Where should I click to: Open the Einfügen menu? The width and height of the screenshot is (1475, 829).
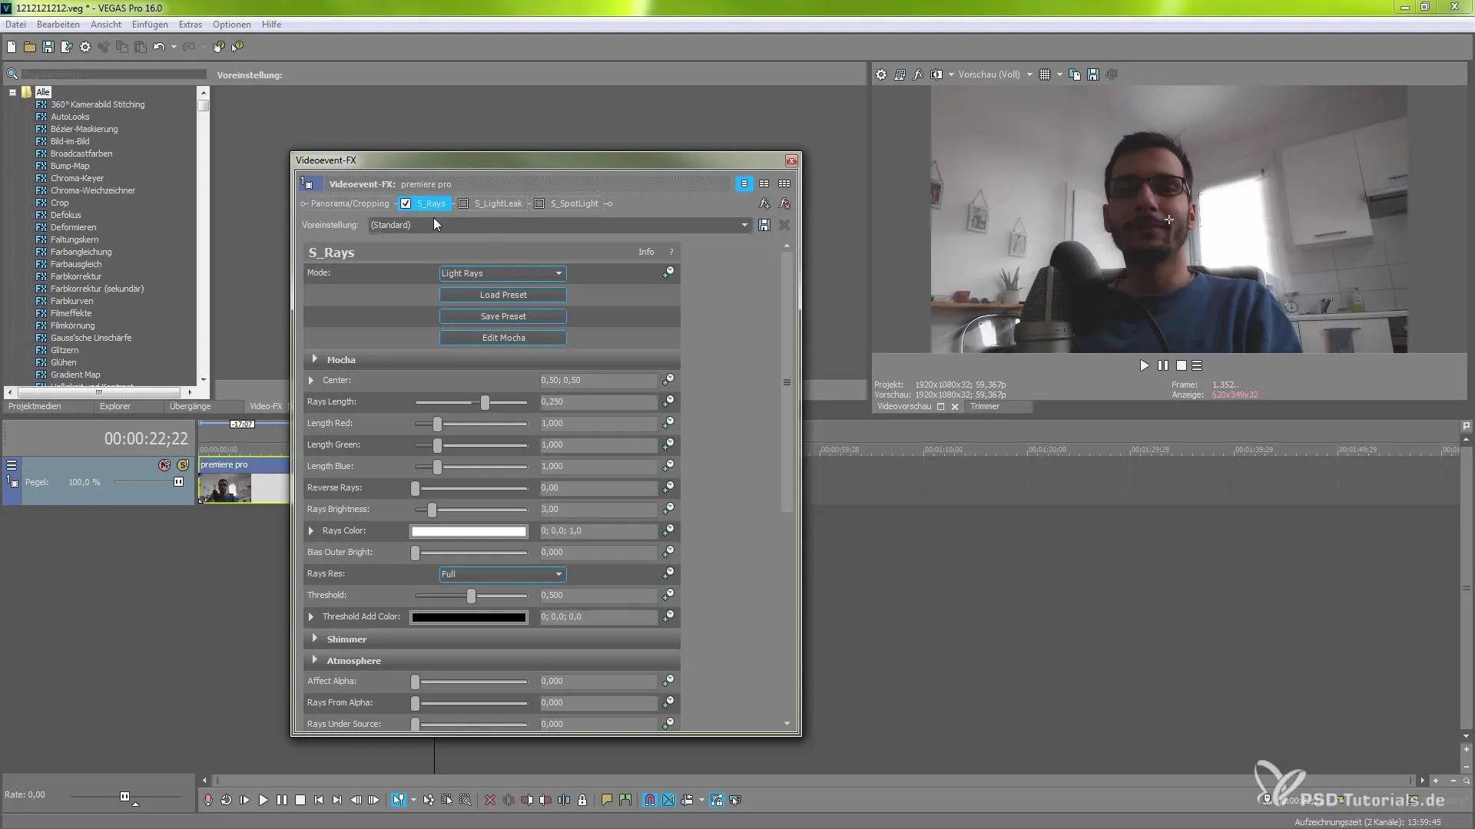(150, 25)
